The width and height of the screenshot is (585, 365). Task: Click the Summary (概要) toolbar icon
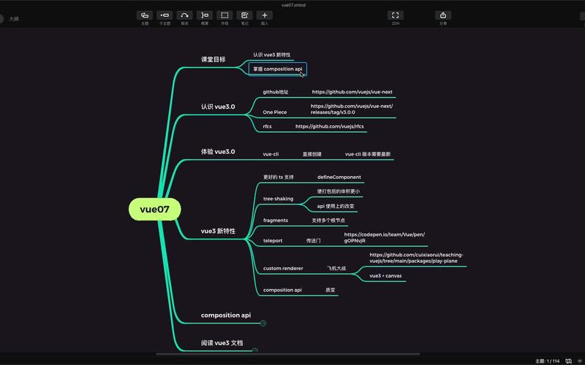tap(204, 15)
